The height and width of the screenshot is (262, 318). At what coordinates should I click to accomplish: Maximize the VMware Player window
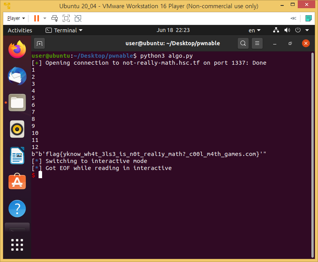point(292,4)
